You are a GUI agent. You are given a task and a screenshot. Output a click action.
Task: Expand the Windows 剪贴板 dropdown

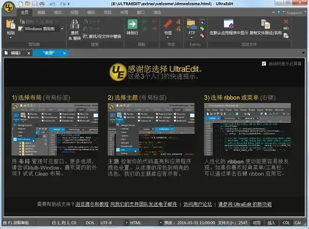pyautogui.click(x=62, y=28)
